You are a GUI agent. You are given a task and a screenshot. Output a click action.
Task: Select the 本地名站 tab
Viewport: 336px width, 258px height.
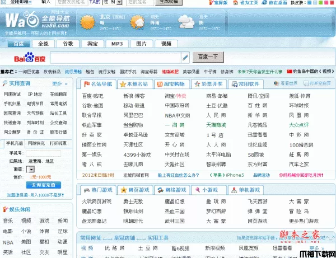pos(134,84)
